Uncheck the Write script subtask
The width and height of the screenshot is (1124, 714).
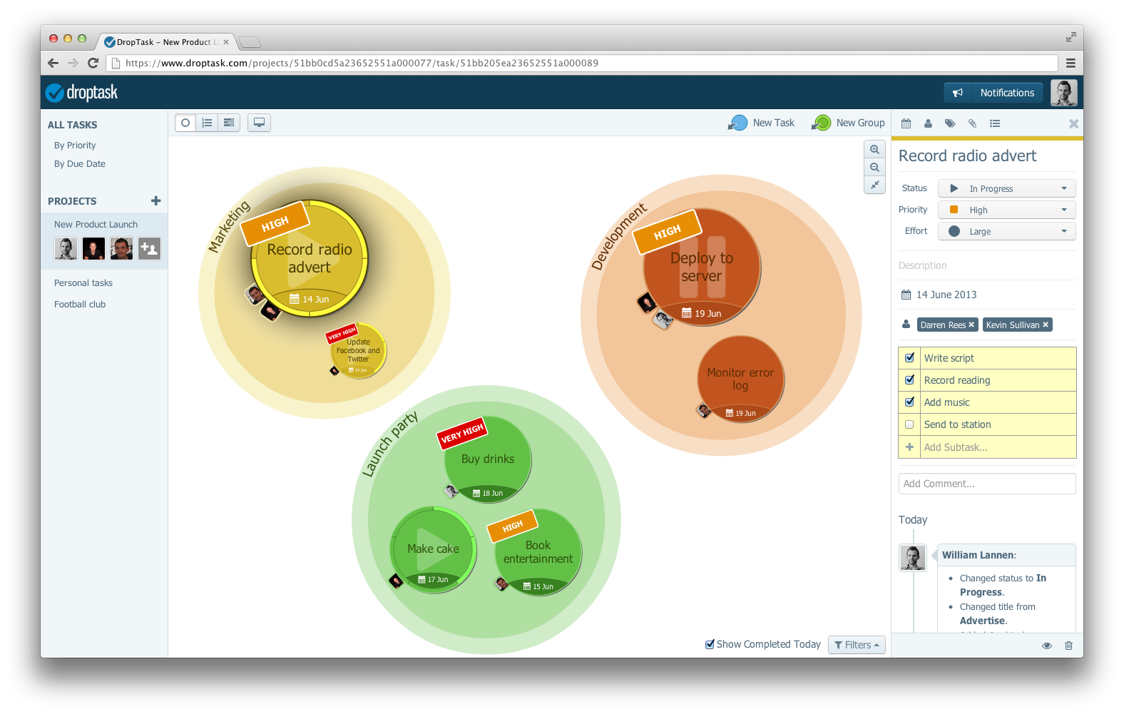click(909, 358)
